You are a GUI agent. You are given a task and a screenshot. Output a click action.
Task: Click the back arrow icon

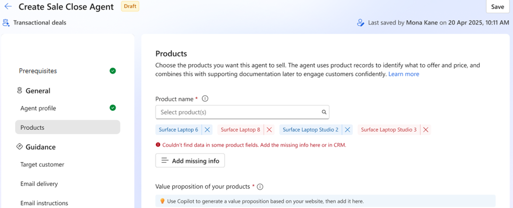[x=8, y=7]
